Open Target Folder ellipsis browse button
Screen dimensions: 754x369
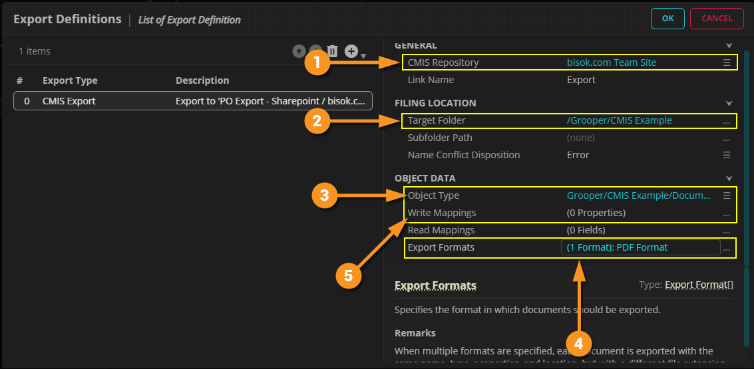tap(727, 121)
